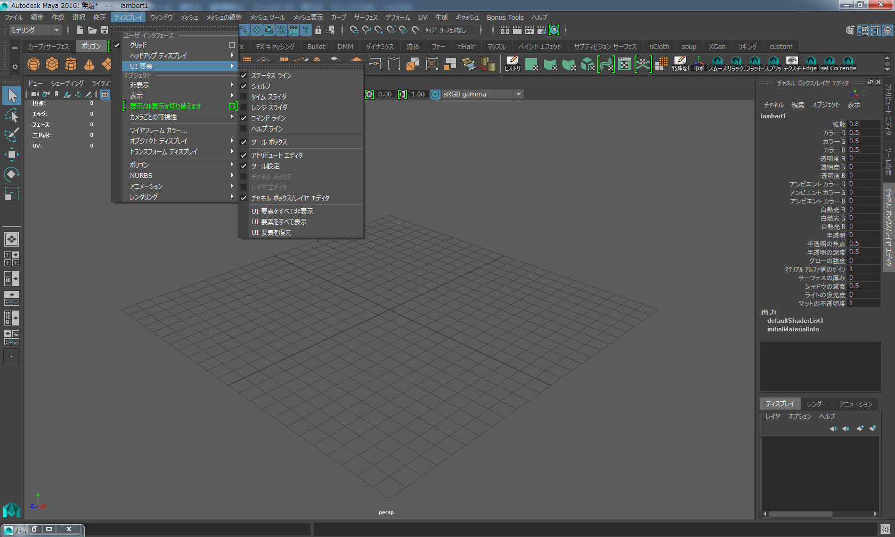Click the lock selection icon
Screen dimensions: 895x537
(x=319, y=30)
